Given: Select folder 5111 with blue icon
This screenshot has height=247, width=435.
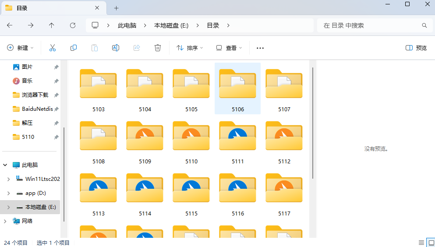Looking at the screenshot, I should (x=238, y=141).
